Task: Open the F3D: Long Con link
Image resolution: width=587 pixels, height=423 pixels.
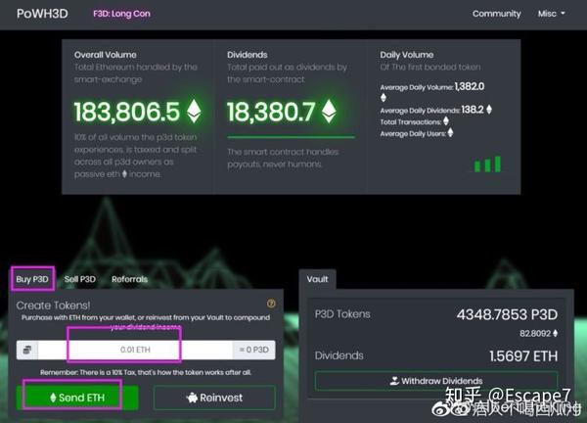Action: point(121,14)
